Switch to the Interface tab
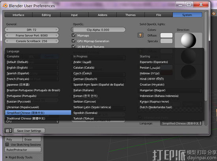 (18, 15)
